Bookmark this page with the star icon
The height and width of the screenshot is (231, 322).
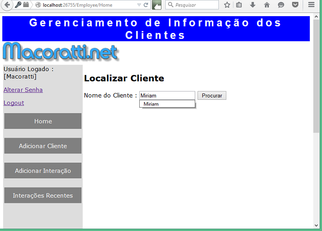(x=227, y=5)
